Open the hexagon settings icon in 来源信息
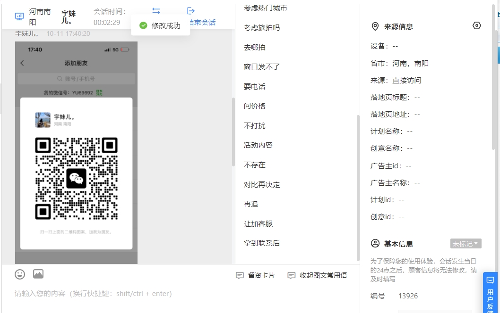This screenshot has width=500, height=313. tap(477, 25)
